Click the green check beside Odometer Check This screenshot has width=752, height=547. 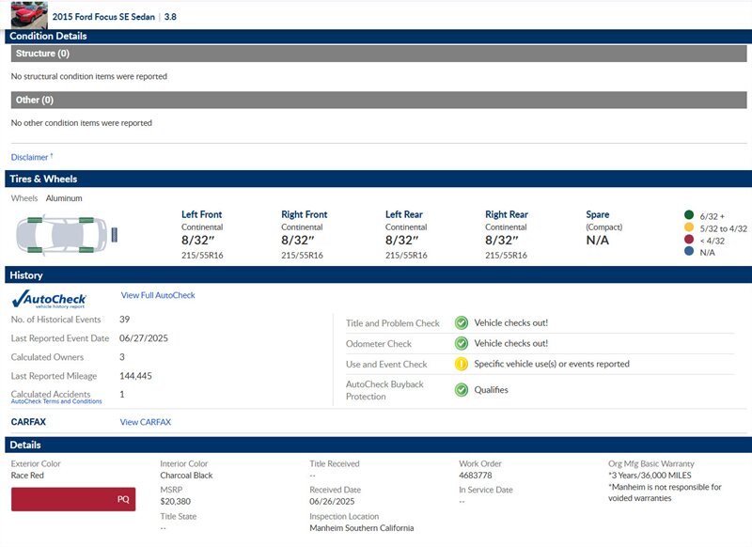click(462, 343)
